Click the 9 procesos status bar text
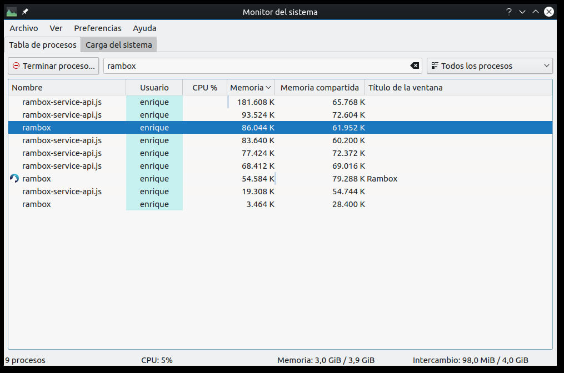Screen dimensions: 564x373 (x=25, y=360)
